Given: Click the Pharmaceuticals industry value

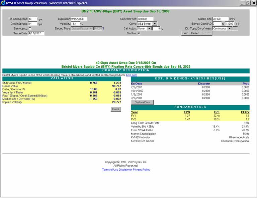Looking at the screenshot, I should (x=239, y=137).
